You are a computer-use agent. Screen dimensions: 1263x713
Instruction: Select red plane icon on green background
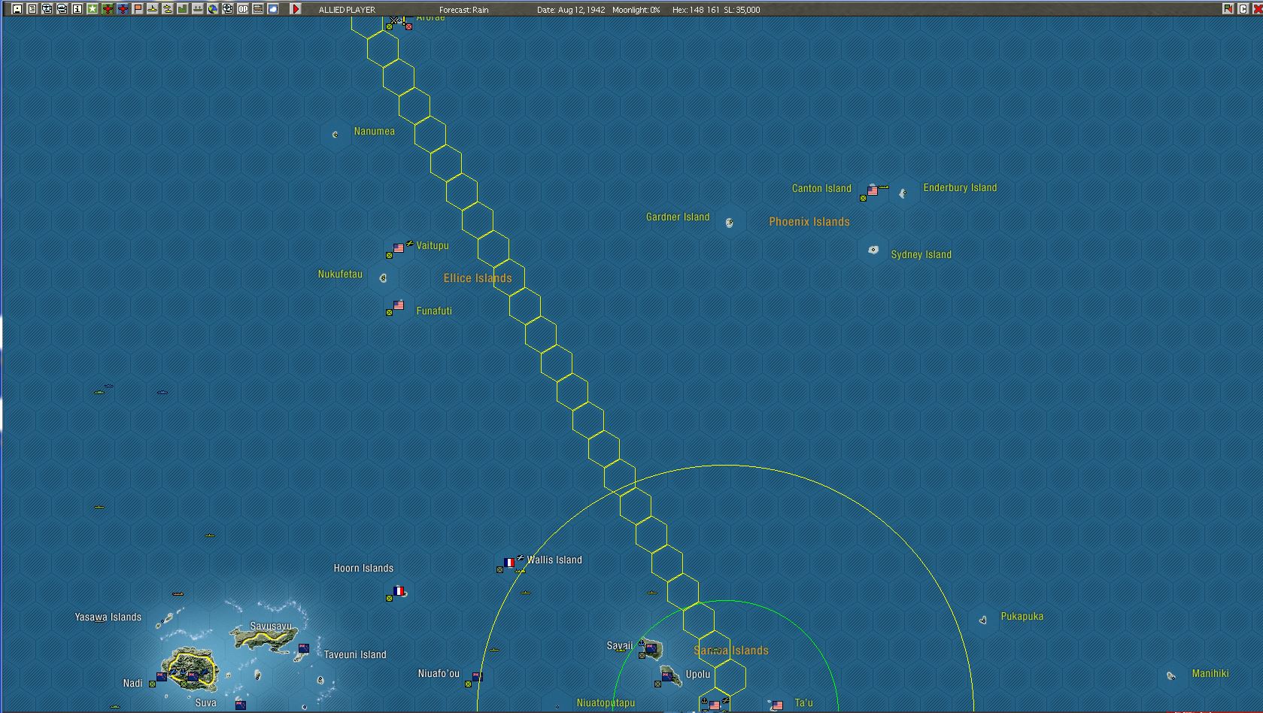coord(108,9)
